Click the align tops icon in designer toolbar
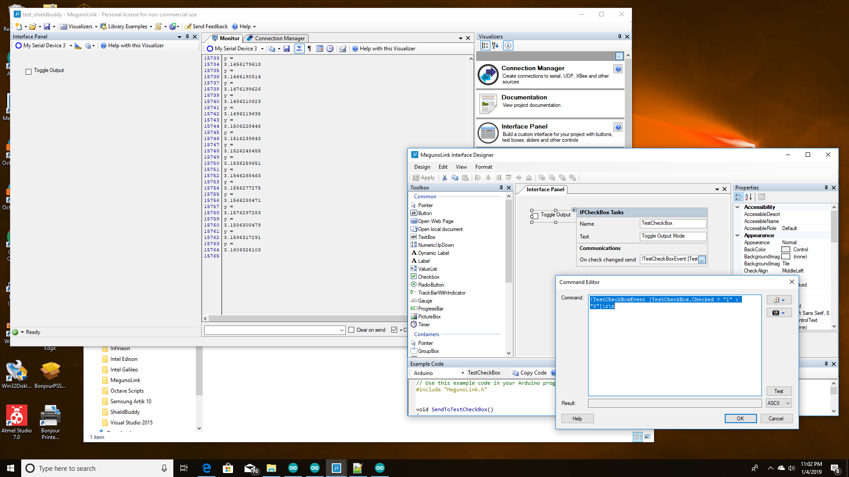The width and height of the screenshot is (849, 477). (508, 178)
